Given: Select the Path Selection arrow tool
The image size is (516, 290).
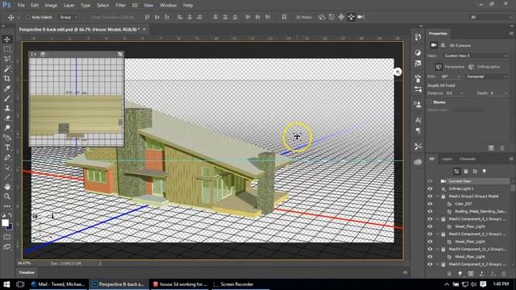Looking at the screenshot, I should (7, 168).
